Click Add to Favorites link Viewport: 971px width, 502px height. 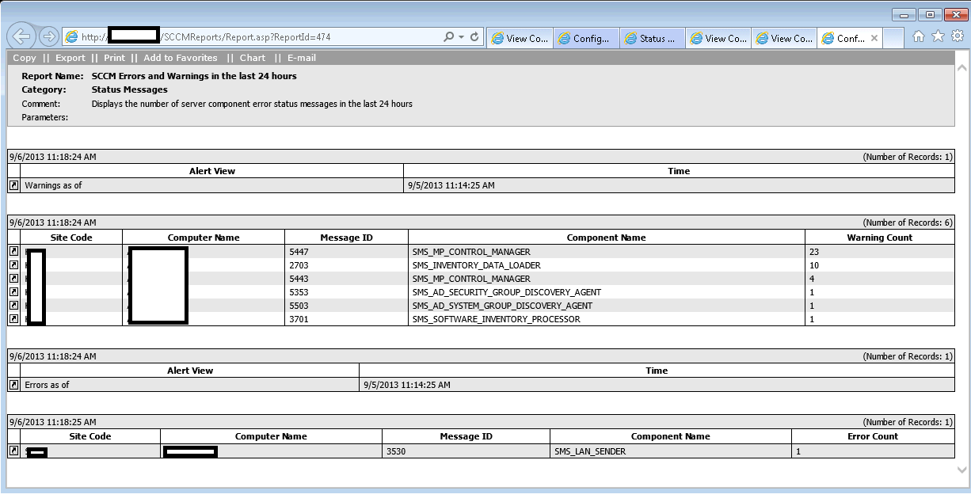[x=181, y=58]
